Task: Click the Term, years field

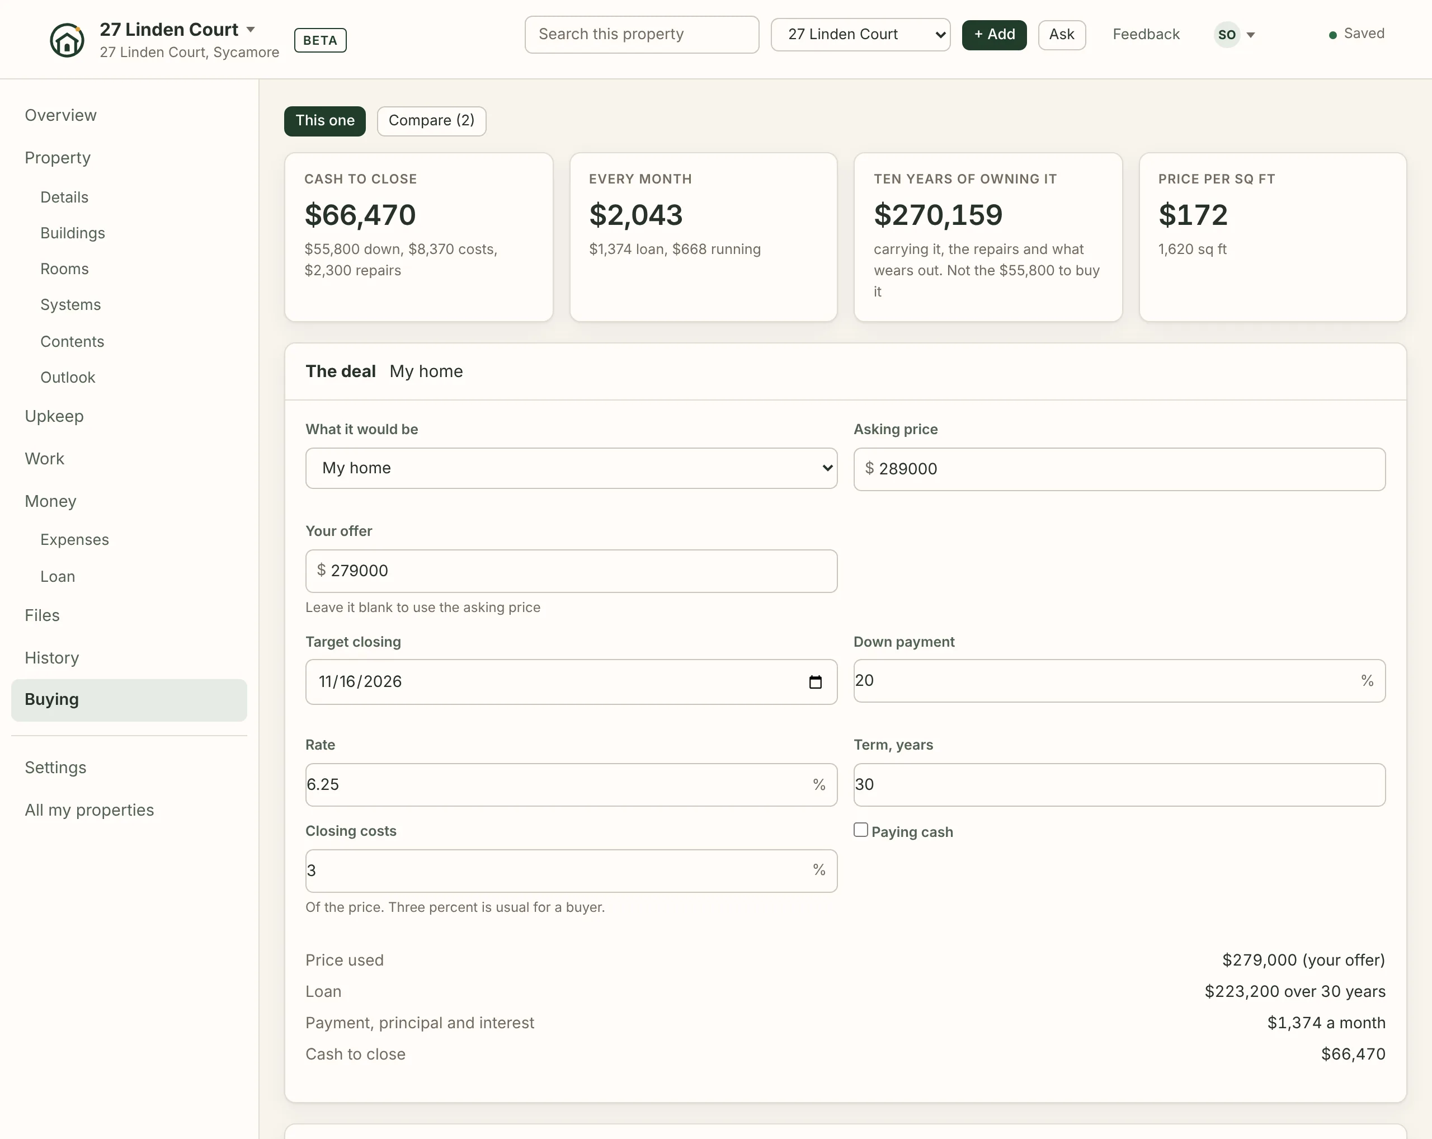Action: [x=1119, y=785]
